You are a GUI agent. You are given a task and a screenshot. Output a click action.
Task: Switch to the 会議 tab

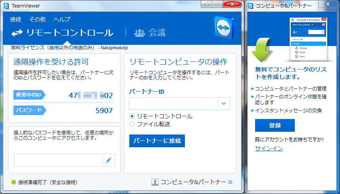coord(150,33)
